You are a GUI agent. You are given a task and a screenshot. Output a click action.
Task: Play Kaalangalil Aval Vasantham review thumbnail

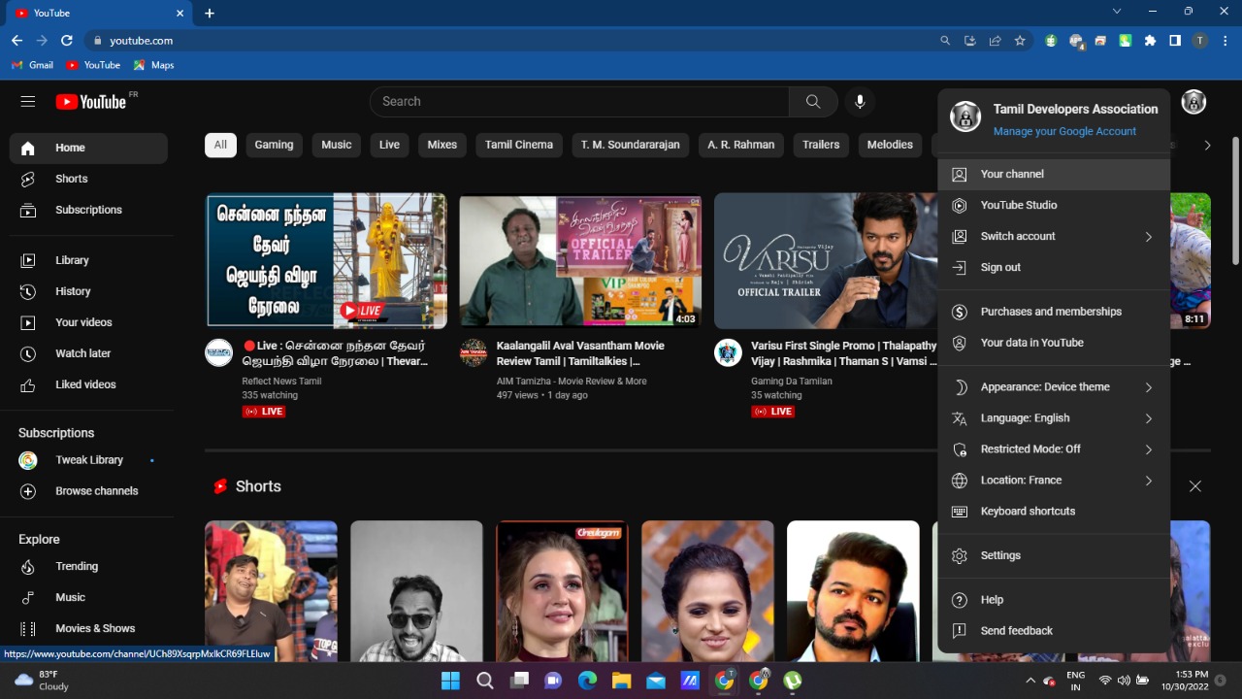pyautogui.click(x=580, y=261)
